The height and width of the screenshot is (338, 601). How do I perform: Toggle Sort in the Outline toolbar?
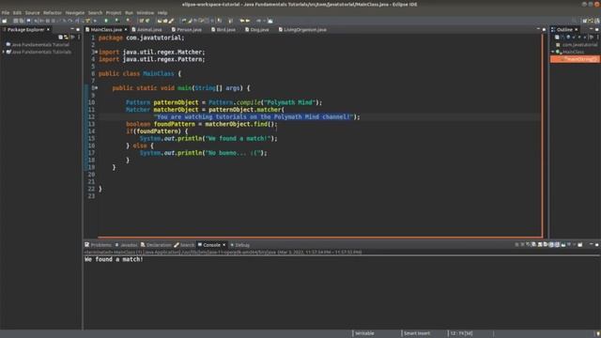[x=562, y=37]
